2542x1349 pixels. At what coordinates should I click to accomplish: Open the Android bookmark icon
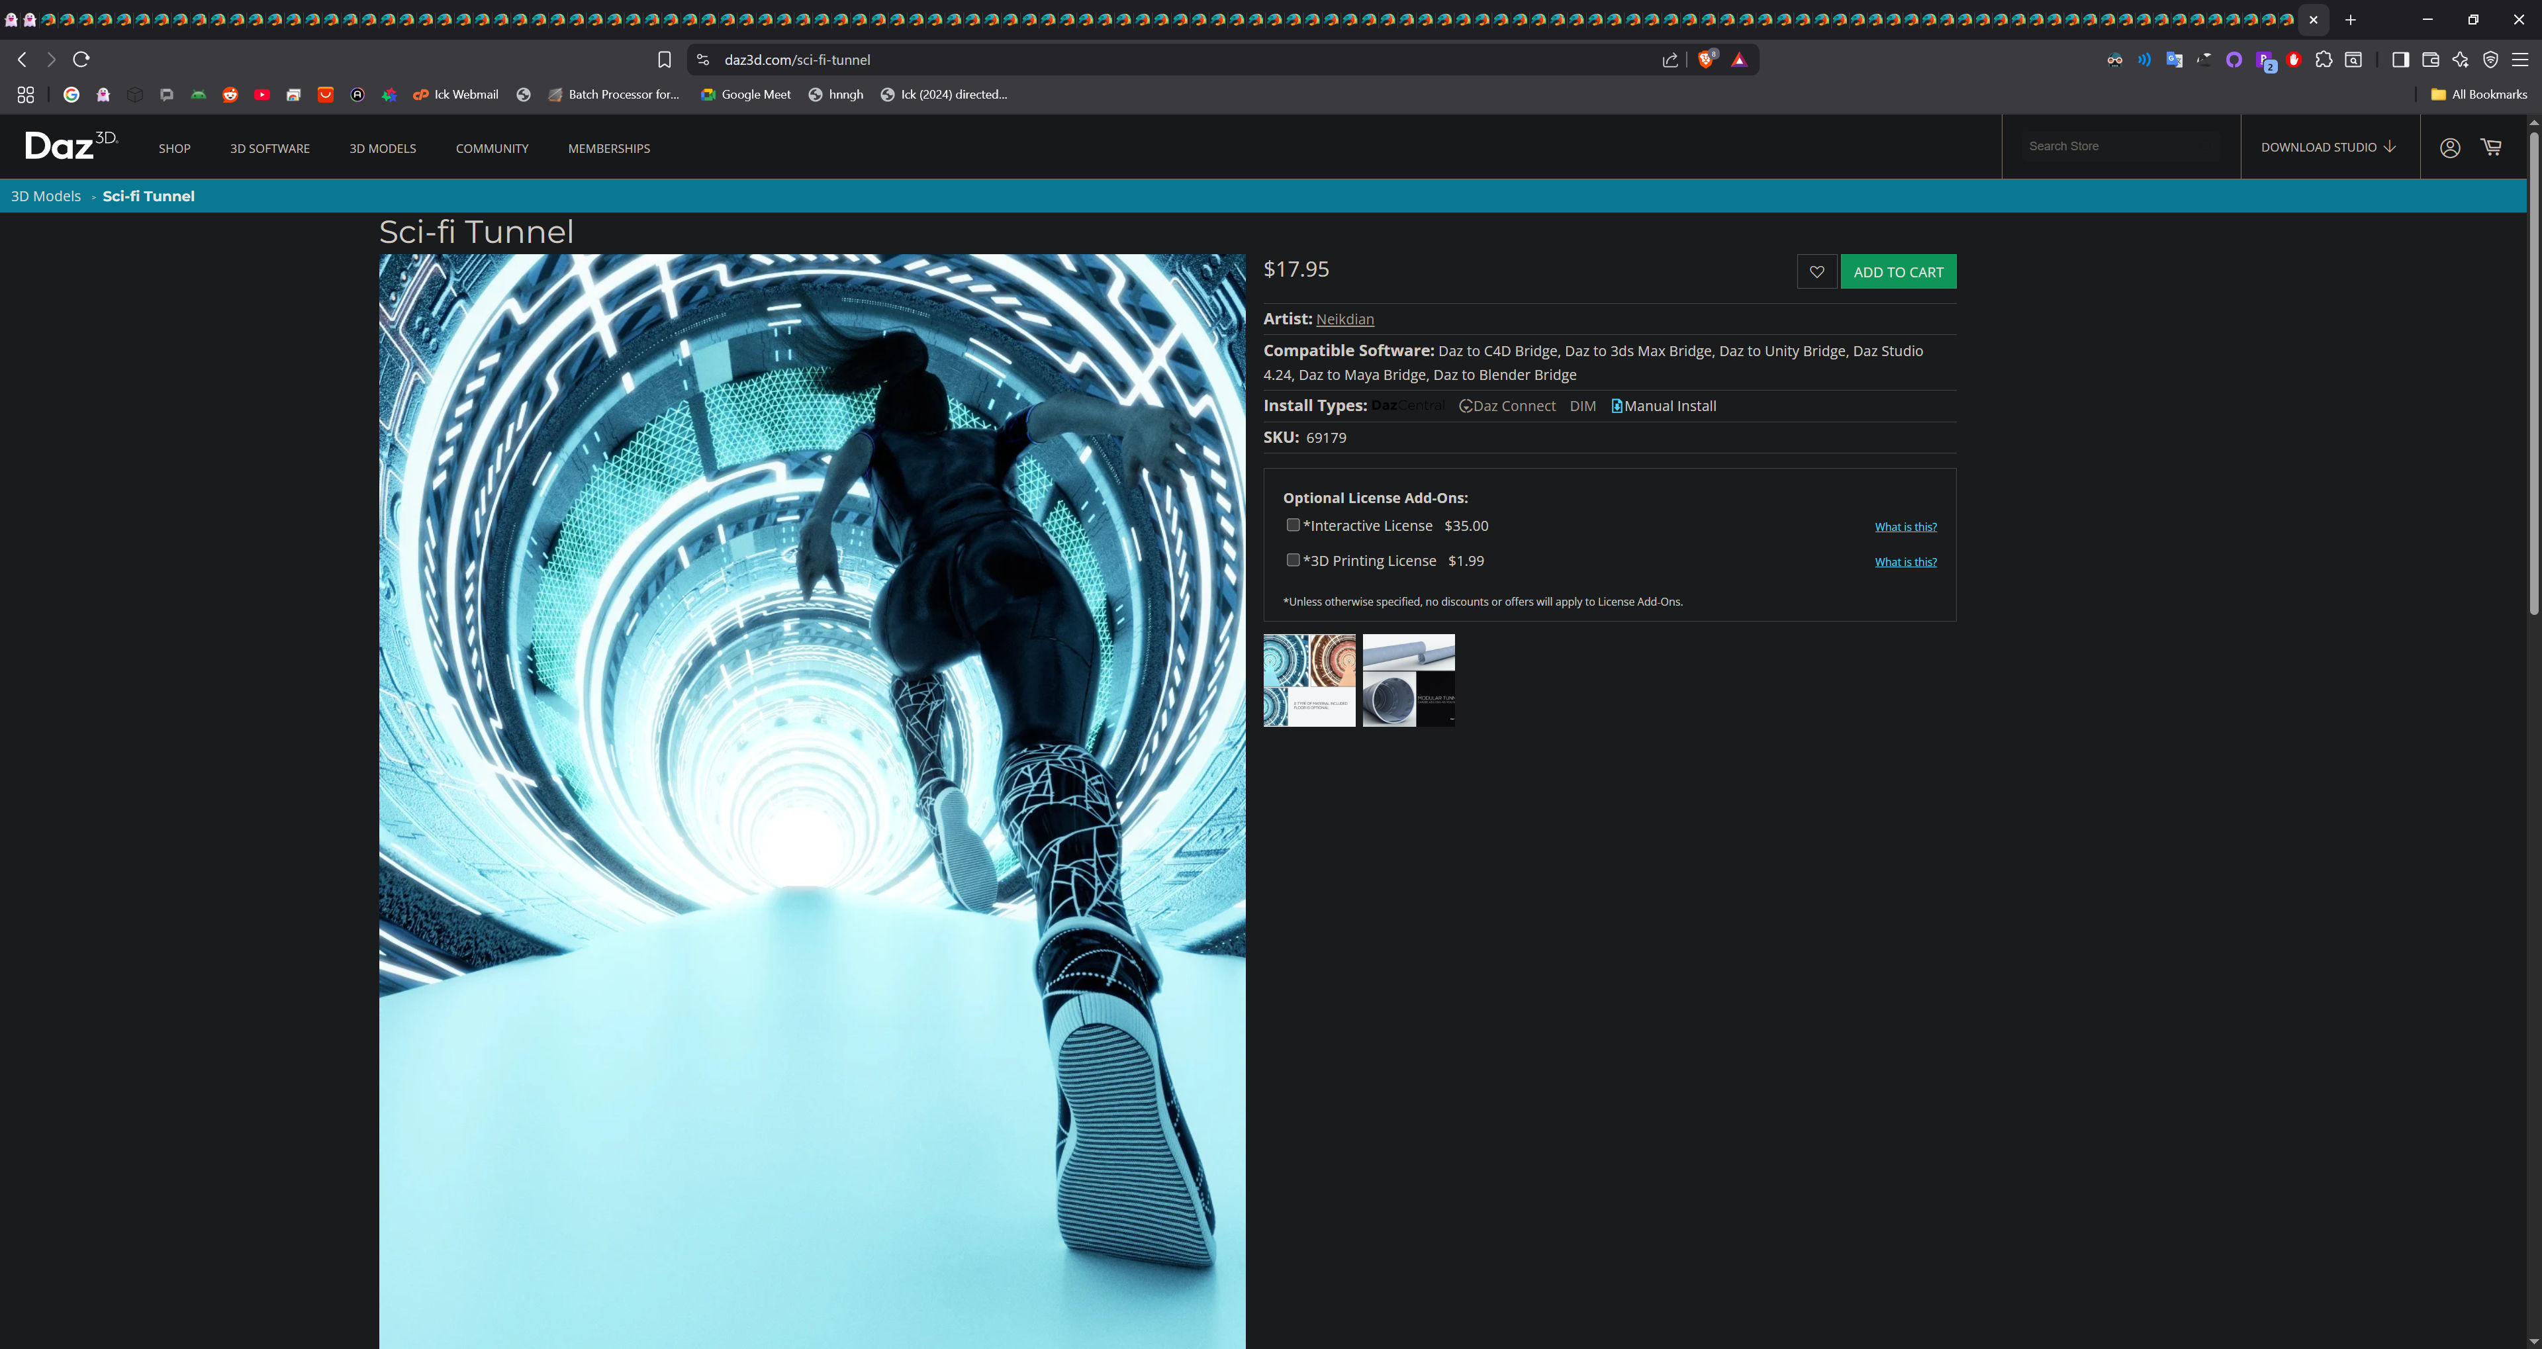[199, 95]
